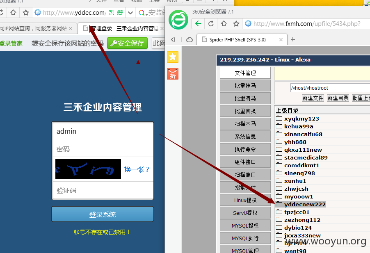
Task: Open address bar dropdown arrow in left browser
Action: [130, 13]
